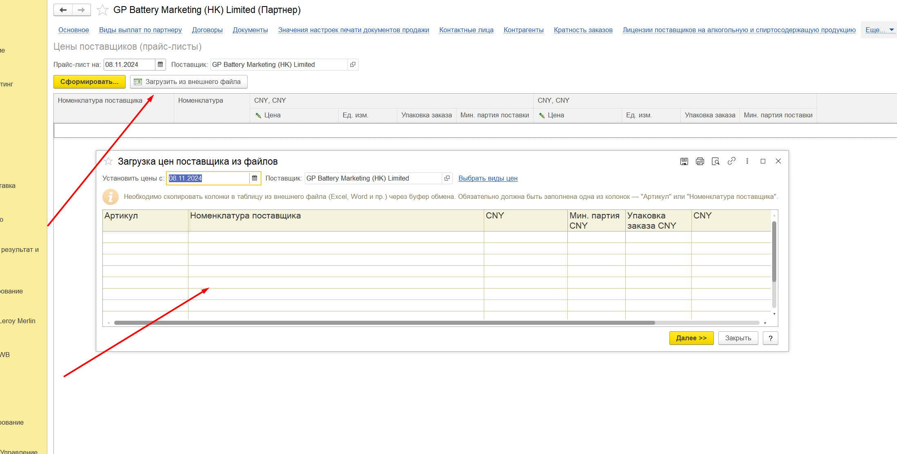
Task: Switch to Контактные лица section
Action: tap(466, 30)
